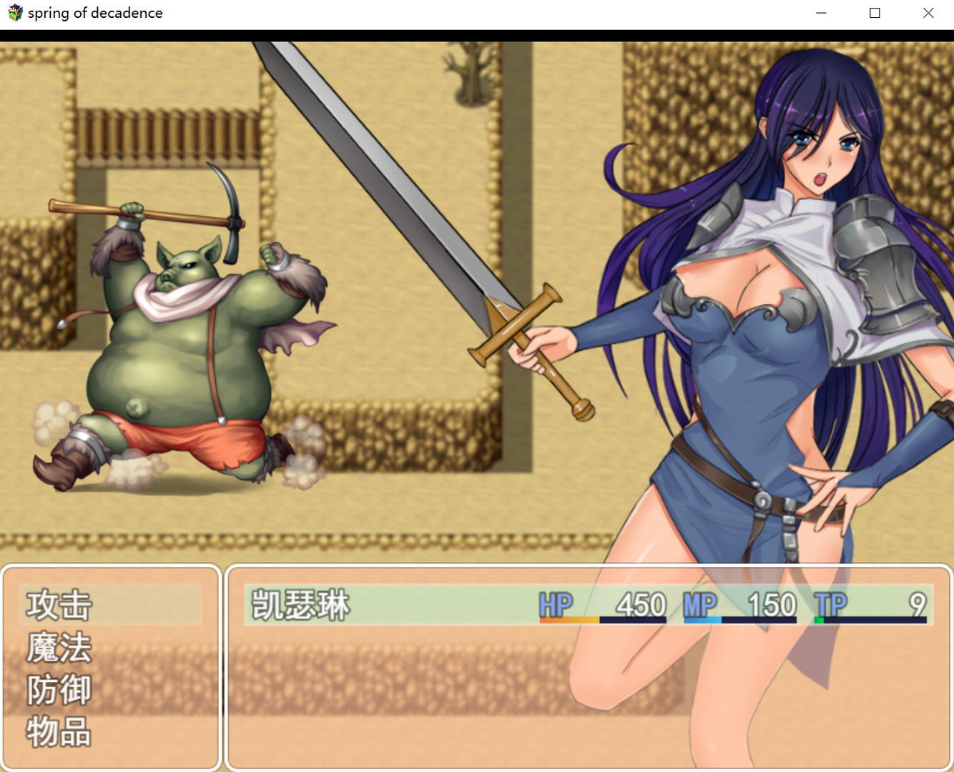Click the game icon in the title bar
954x772 pixels.
point(14,13)
